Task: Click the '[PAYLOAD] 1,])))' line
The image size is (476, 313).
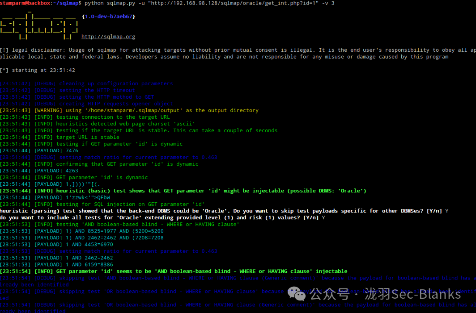Action: (50, 184)
